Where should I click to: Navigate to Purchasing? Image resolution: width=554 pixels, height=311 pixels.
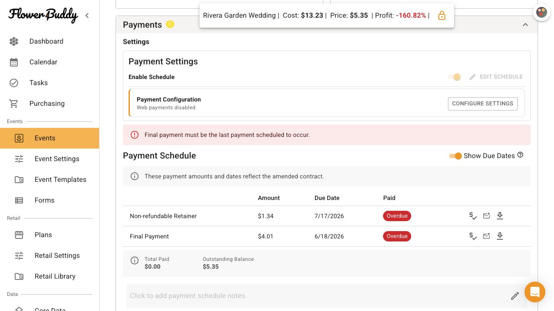[x=50, y=104]
